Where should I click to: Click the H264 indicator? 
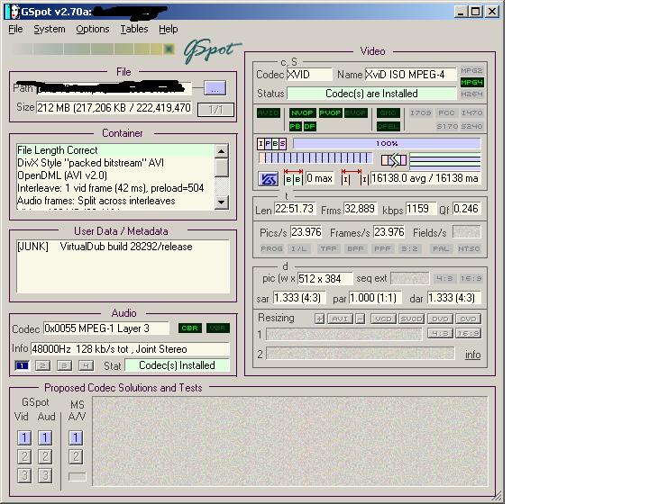471,94
